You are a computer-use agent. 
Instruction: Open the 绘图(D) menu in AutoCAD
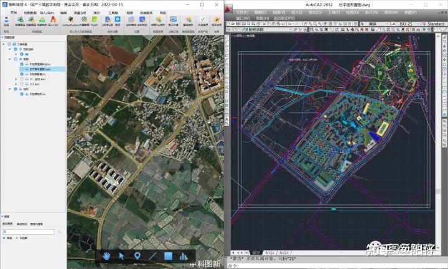pyautogui.click(x=352, y=12)
